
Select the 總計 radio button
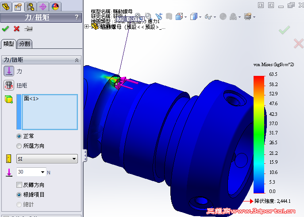[x=19, y=205]
